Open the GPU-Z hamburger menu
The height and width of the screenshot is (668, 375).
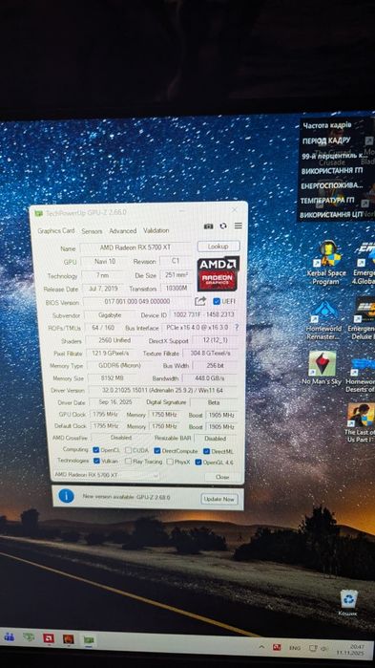(x=239, y=226)
